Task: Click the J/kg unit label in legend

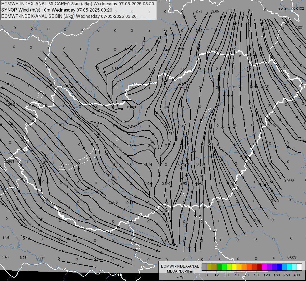Action: [180, 276]
